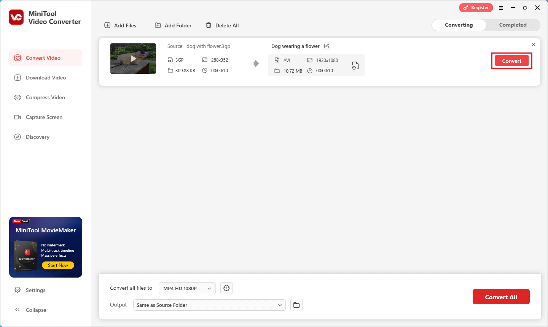Open the Download Video section
548x327 pixels.
46,78
